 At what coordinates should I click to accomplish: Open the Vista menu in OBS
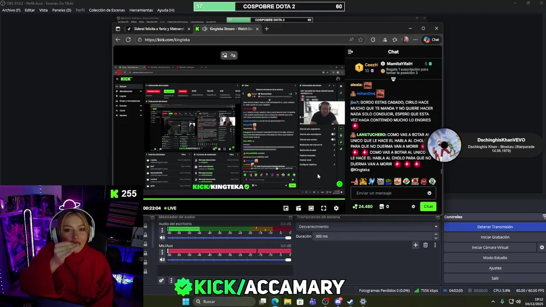point(44,10)
